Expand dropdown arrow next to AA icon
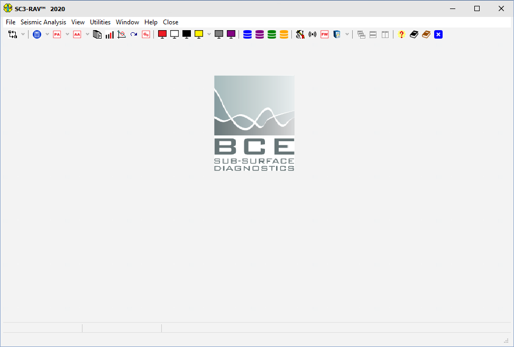This screenshot has height=347, width=514. [x=87, y=34]
